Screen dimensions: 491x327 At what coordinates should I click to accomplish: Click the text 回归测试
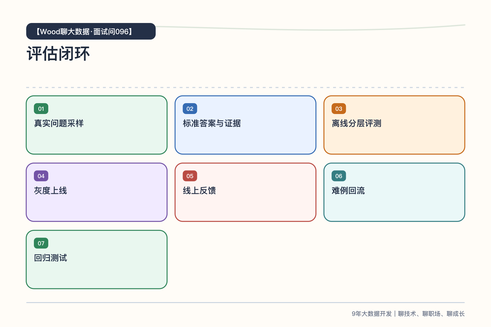(51, 258)
